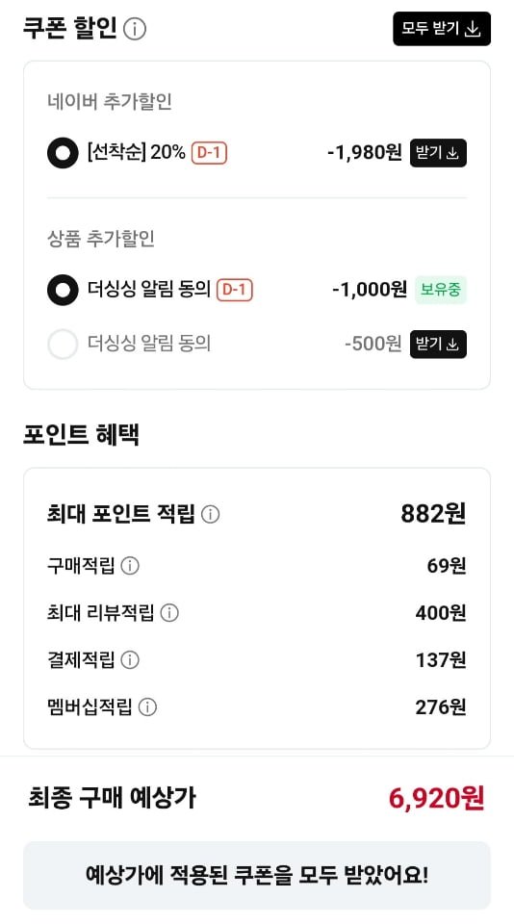Tap the D-1 badge on 더싱싱 coupon

(x=235, y=290)
